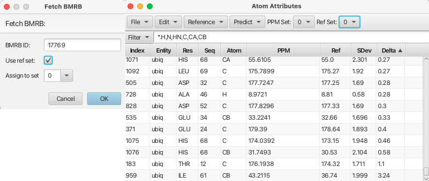Image resolution: width=429 pixels, height=181 pixels.
Task: Click the table's vertical scrollbar up arrow
Action: [426, 59]
